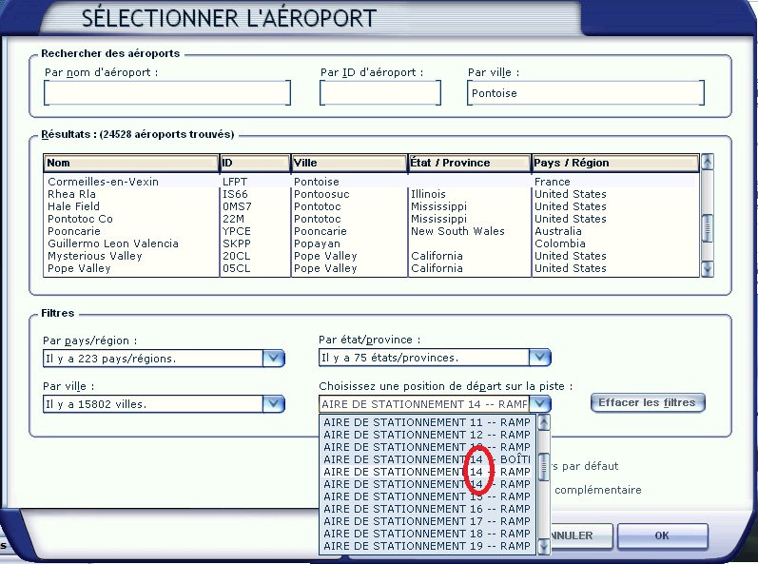Click airport ID 20CL

click(x=237, y=256)
